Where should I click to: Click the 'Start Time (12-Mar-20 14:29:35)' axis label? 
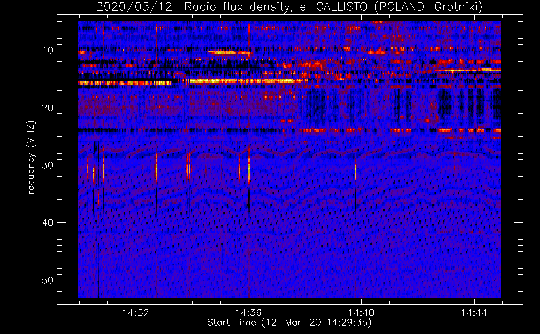pyautogui.click(x=289, y=323)
